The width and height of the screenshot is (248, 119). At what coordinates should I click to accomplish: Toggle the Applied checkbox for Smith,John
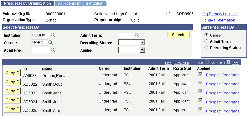(x=200, y=100)
